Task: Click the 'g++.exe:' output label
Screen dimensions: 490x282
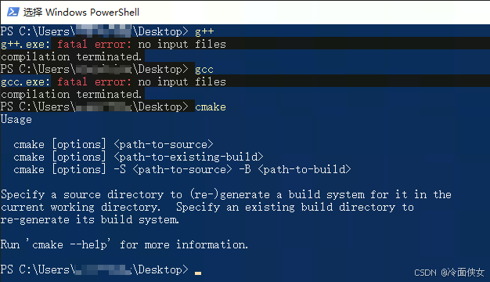Action: pos(25,45)
